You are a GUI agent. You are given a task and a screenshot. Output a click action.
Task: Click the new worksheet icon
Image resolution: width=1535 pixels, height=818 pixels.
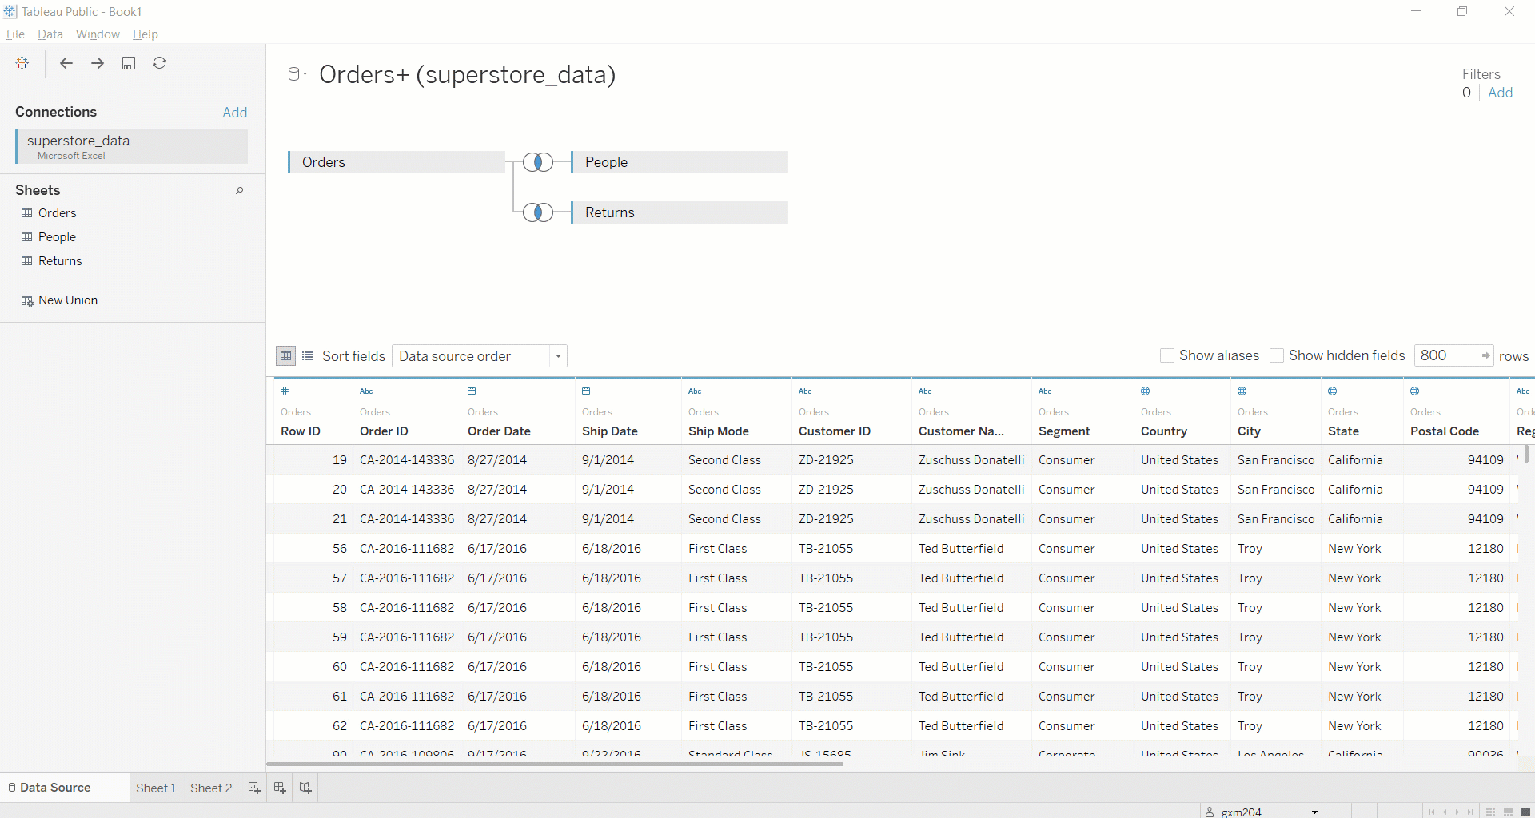tap(254, 788)
